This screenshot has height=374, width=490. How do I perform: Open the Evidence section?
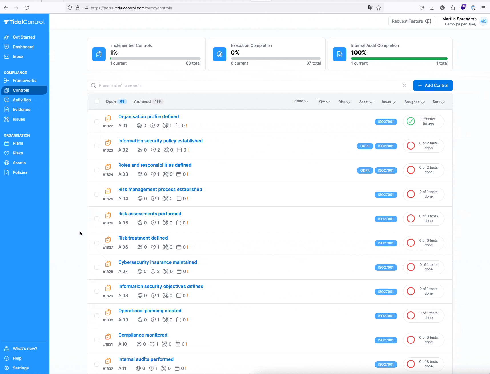tap(21, 109)
